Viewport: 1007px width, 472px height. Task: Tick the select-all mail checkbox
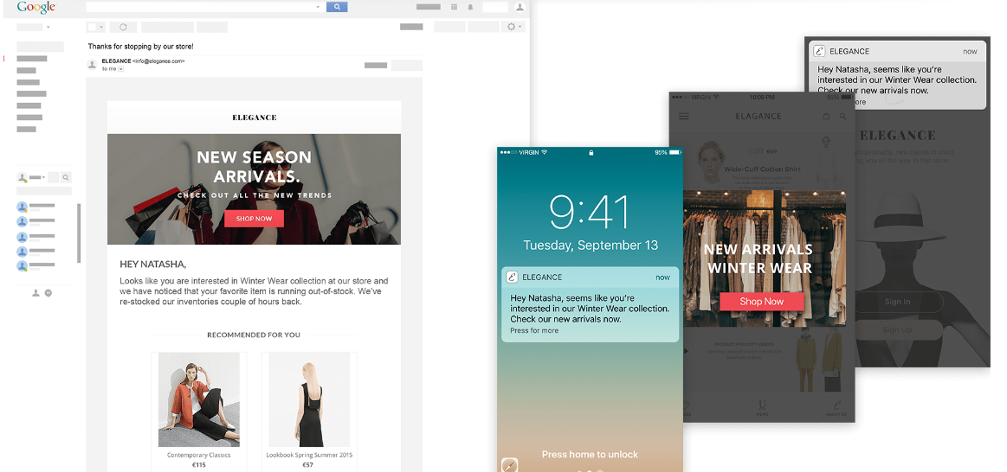(x=92, y=27)
